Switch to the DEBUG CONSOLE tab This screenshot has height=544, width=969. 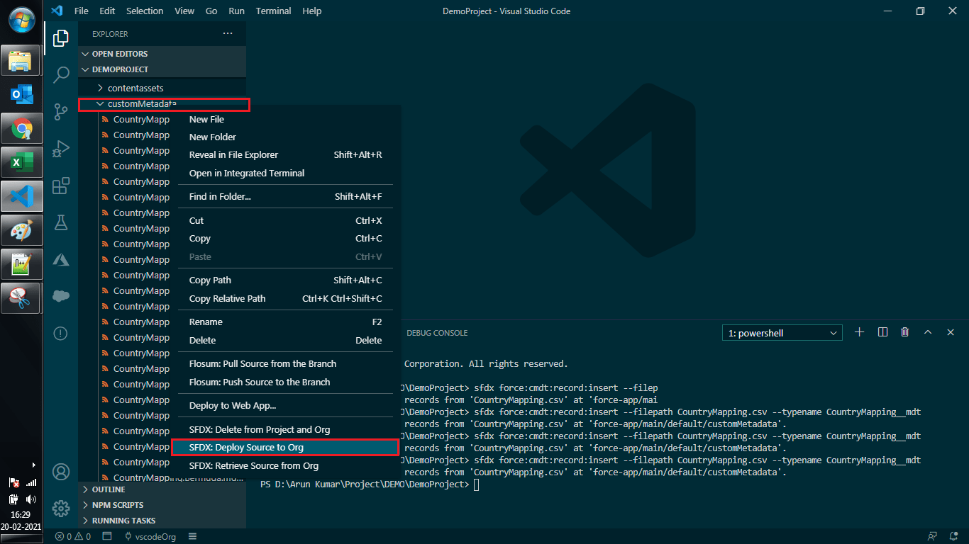[437, 333]
